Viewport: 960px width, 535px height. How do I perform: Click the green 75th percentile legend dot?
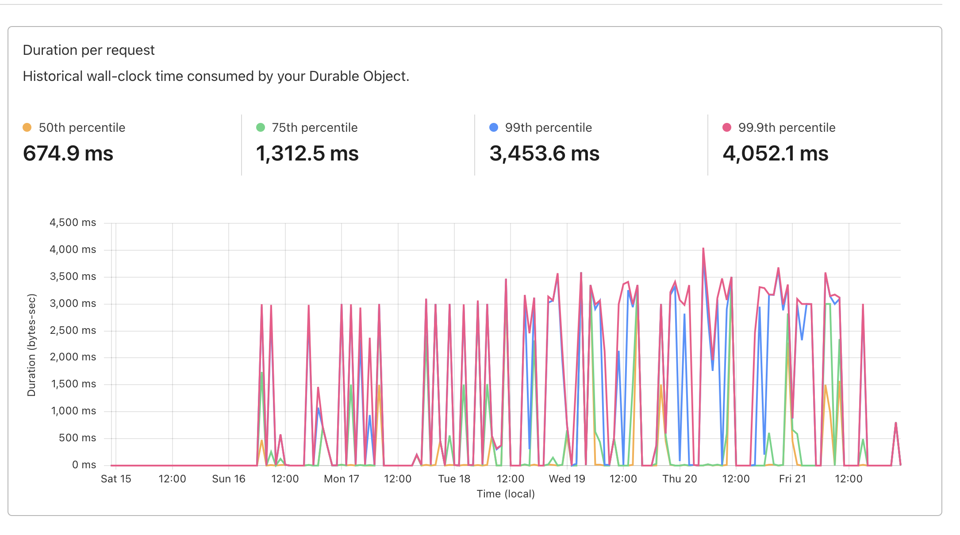click(261, 127)
